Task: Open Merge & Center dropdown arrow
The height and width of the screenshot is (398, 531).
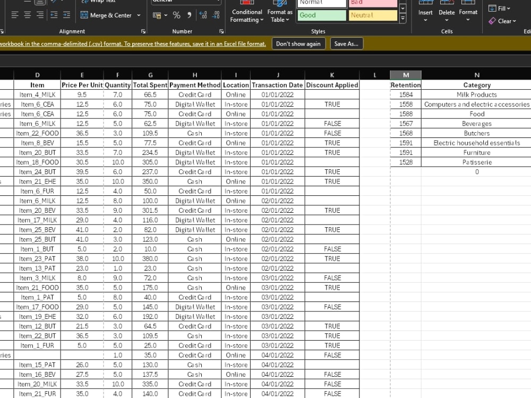Action: click(139, 15)
